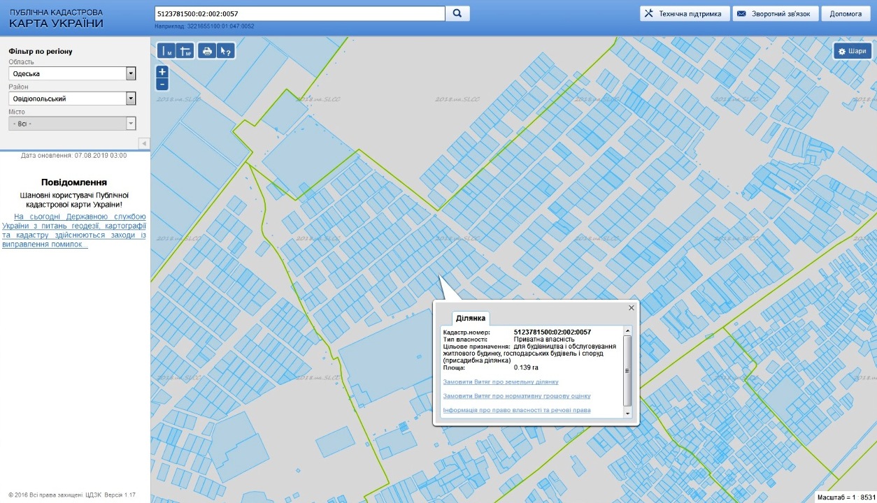This screenshot has width=877, height=503.
Task: Select the Ділянка tab in popup
Action: [x=471, y=319]
